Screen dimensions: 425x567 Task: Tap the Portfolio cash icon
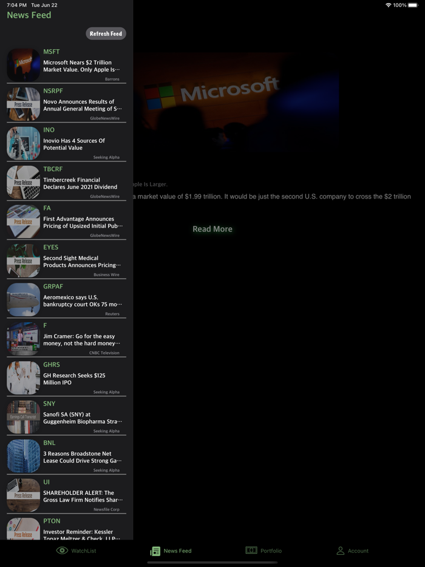point(251,550)
